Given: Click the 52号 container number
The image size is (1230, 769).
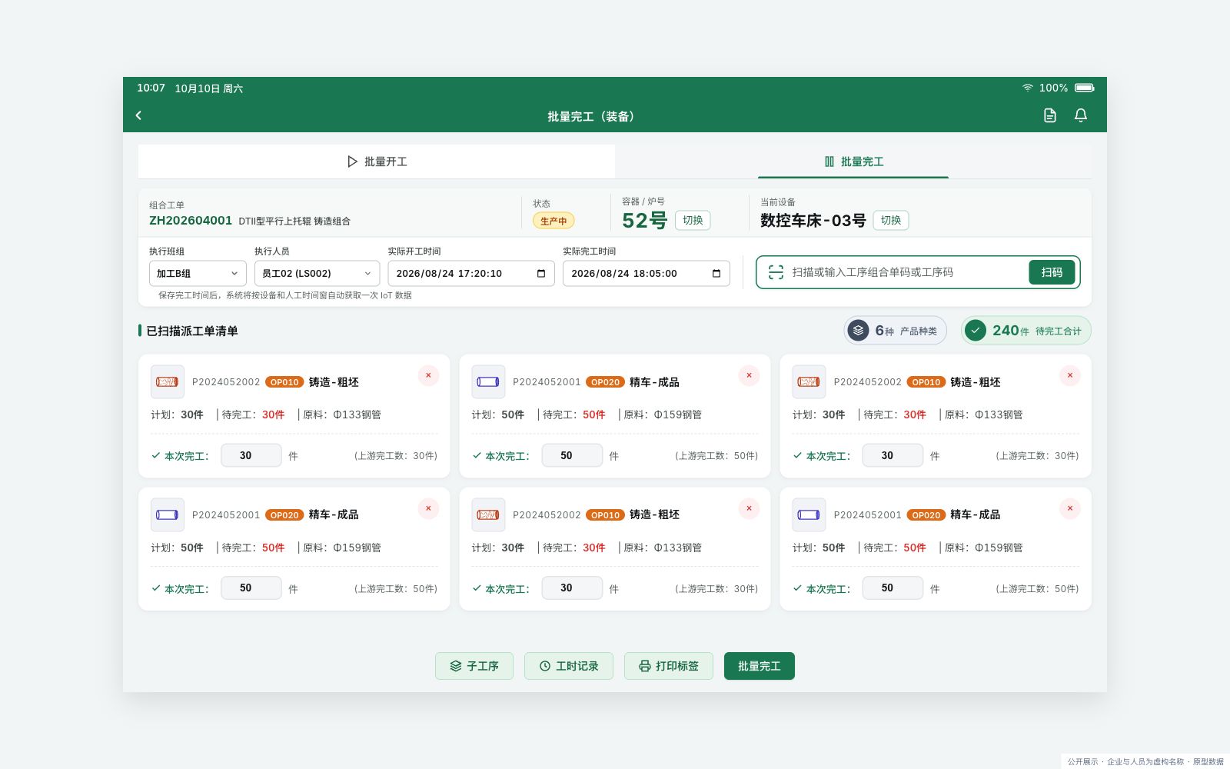Looking at the screenshot, I should coord(644,221).
